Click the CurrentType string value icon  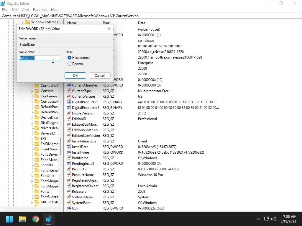click(69, 91)
